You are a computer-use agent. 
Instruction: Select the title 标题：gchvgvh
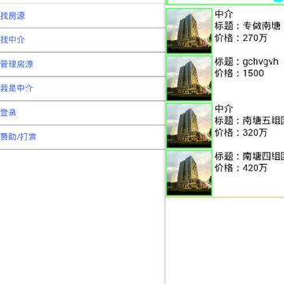click(x=246, y=62)
